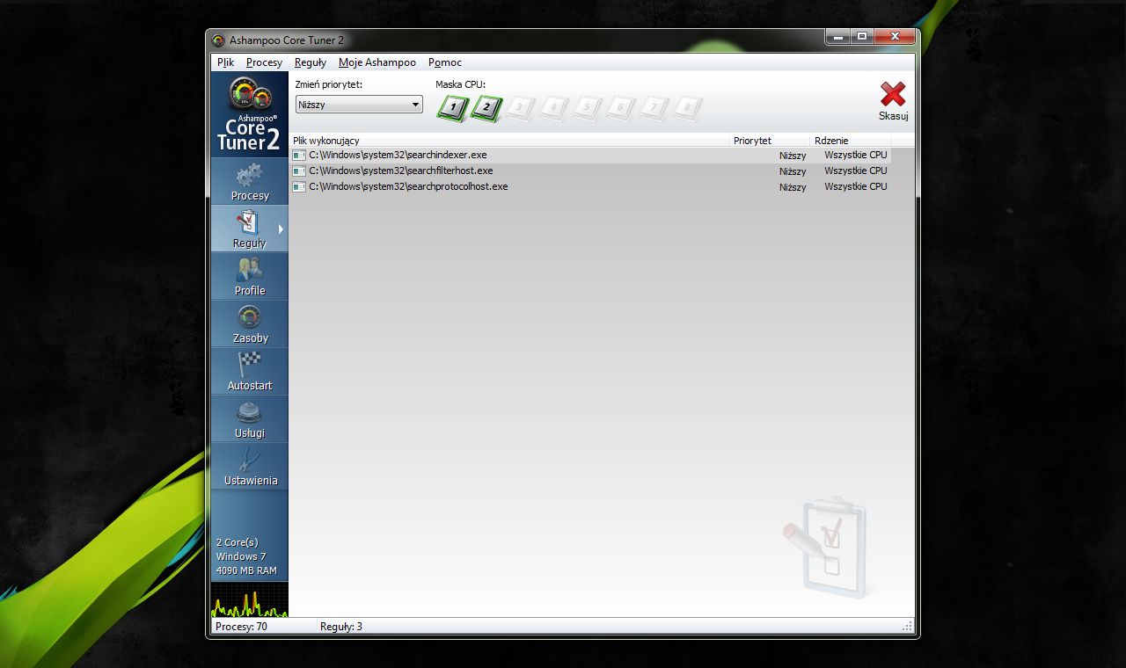Click the window resize grip corner
The height and width of the screenshot is (668, 1126).
(908, 627)
